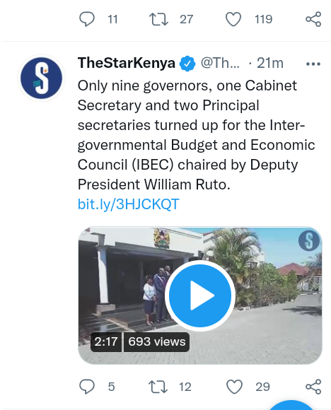The width and height of the screenshot is (331, 410).
Task: Click the blue verified badge
Action: tap(187, 64)
